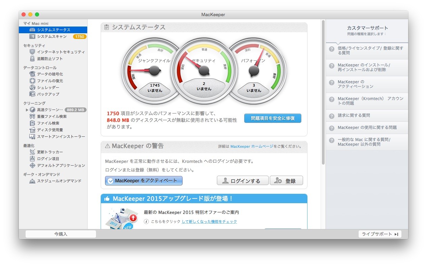427x266 pixels.
Task: Open 一般的な Mac に関する質問 topic
Action: pyautogui.click(x=367, y=142)
